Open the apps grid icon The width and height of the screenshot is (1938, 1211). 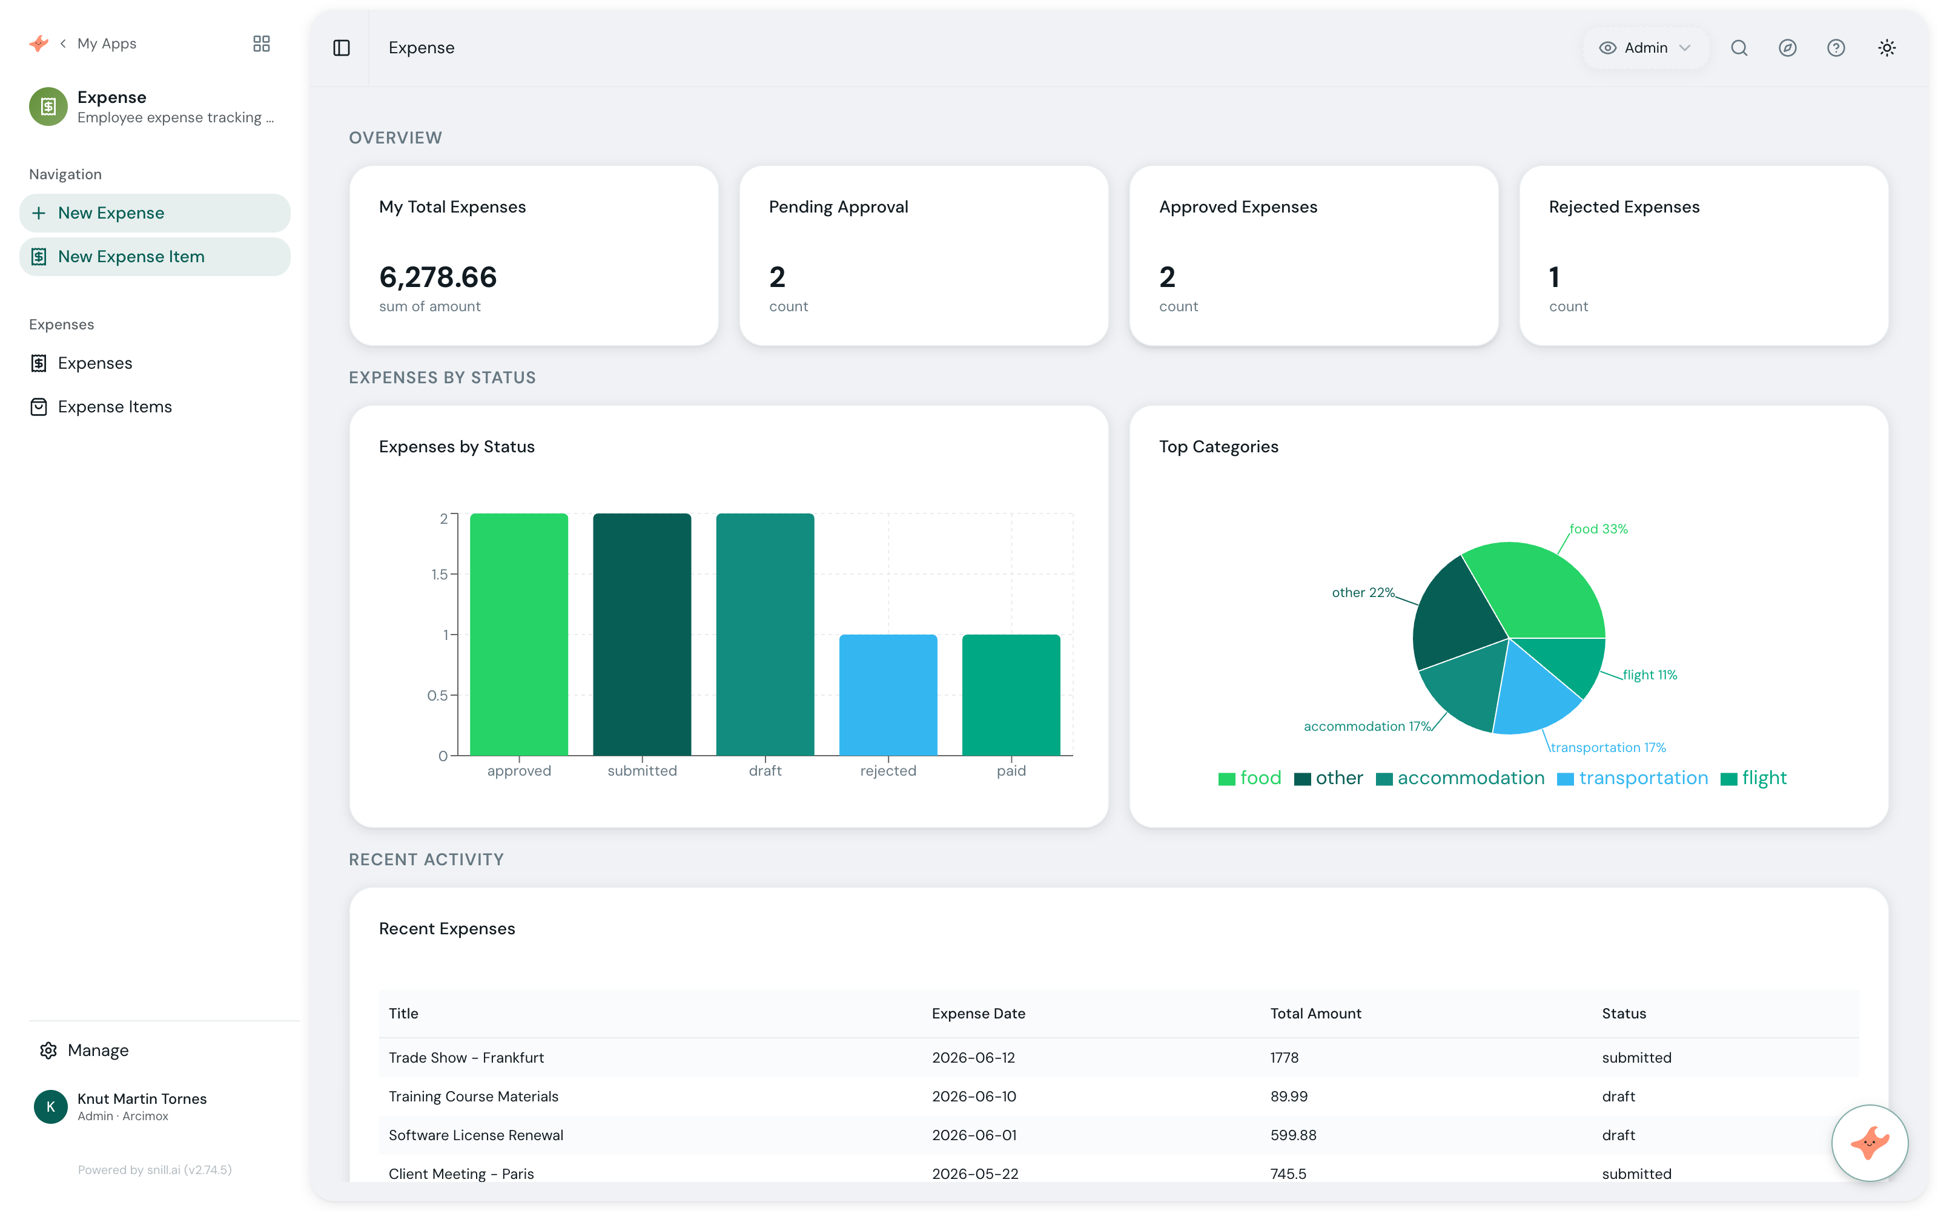coord(261,43)
